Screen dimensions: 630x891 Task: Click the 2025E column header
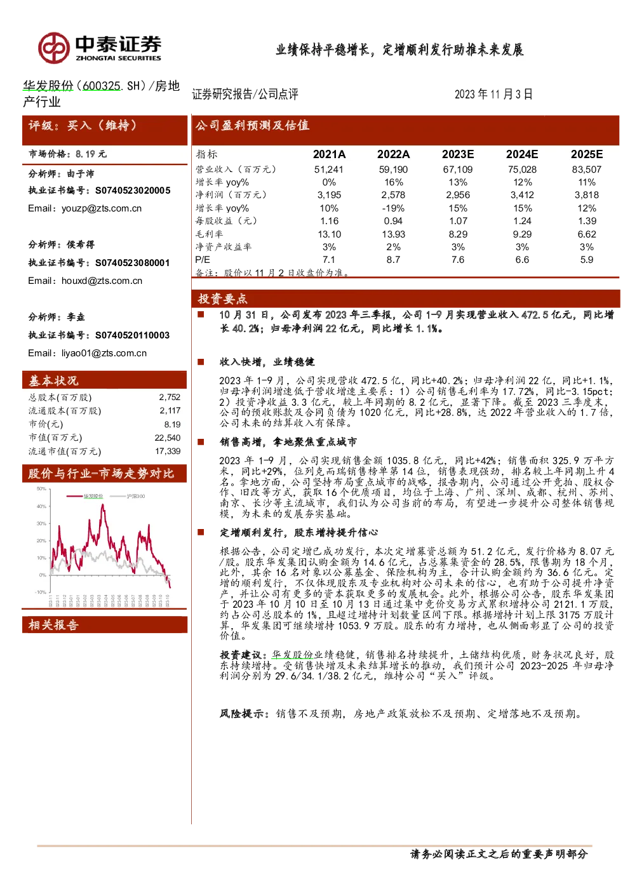pos(587,154)
